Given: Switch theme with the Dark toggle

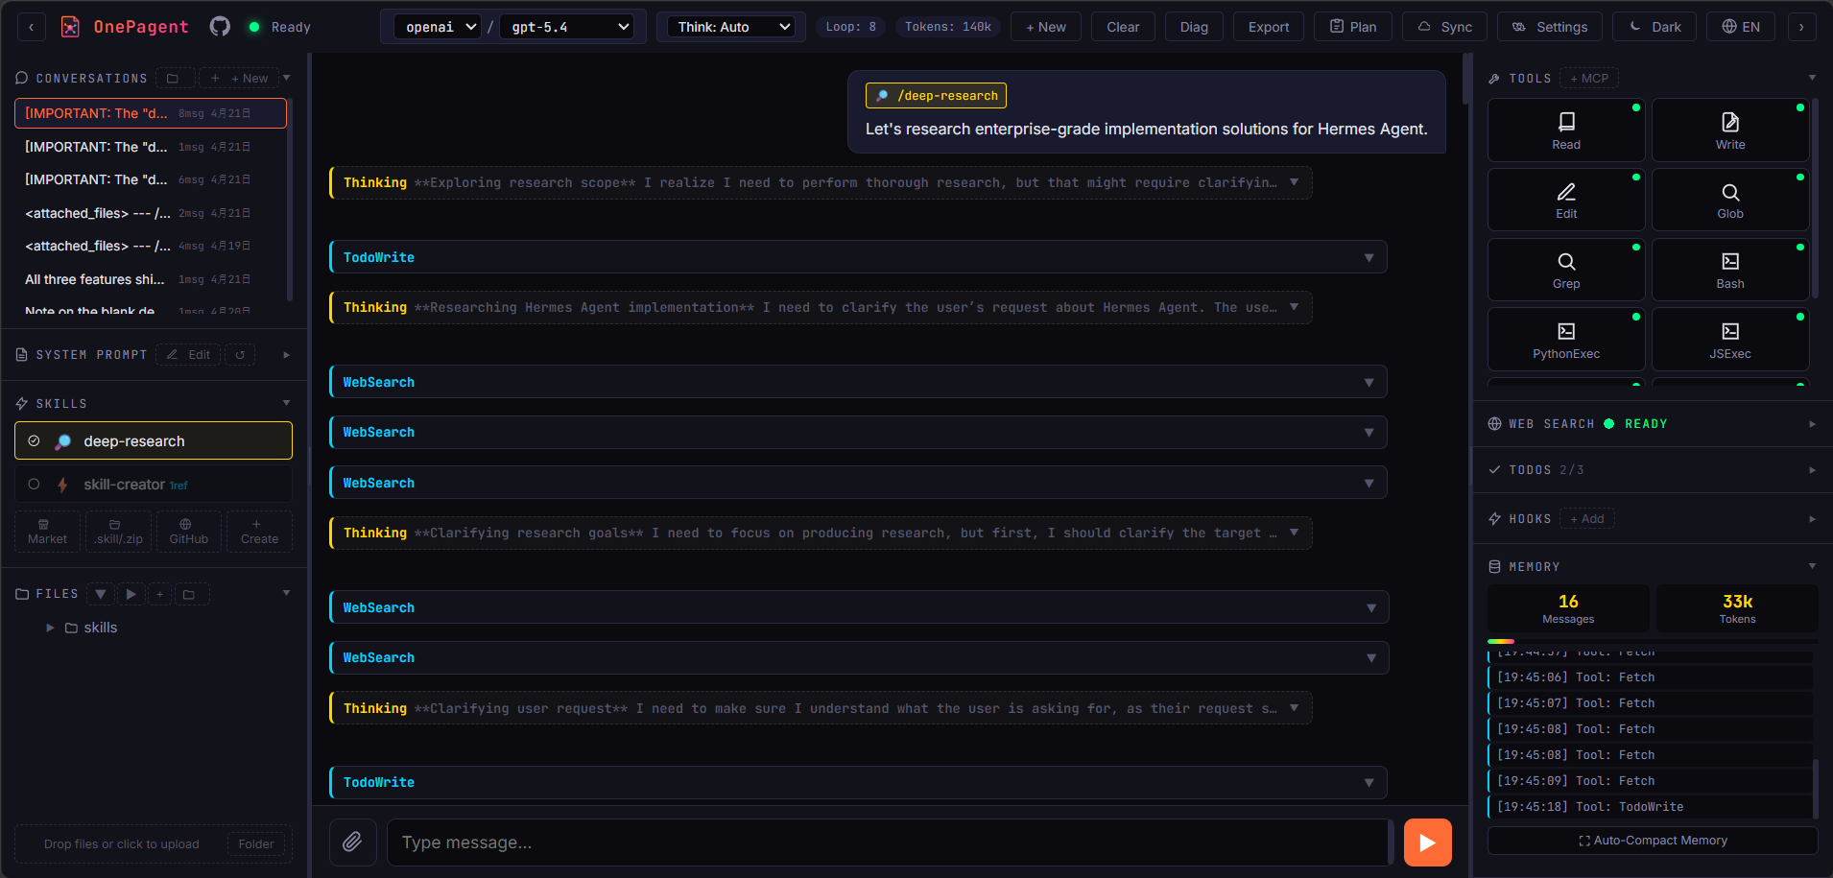Looking at the screenshot, I should [1655, 27].
